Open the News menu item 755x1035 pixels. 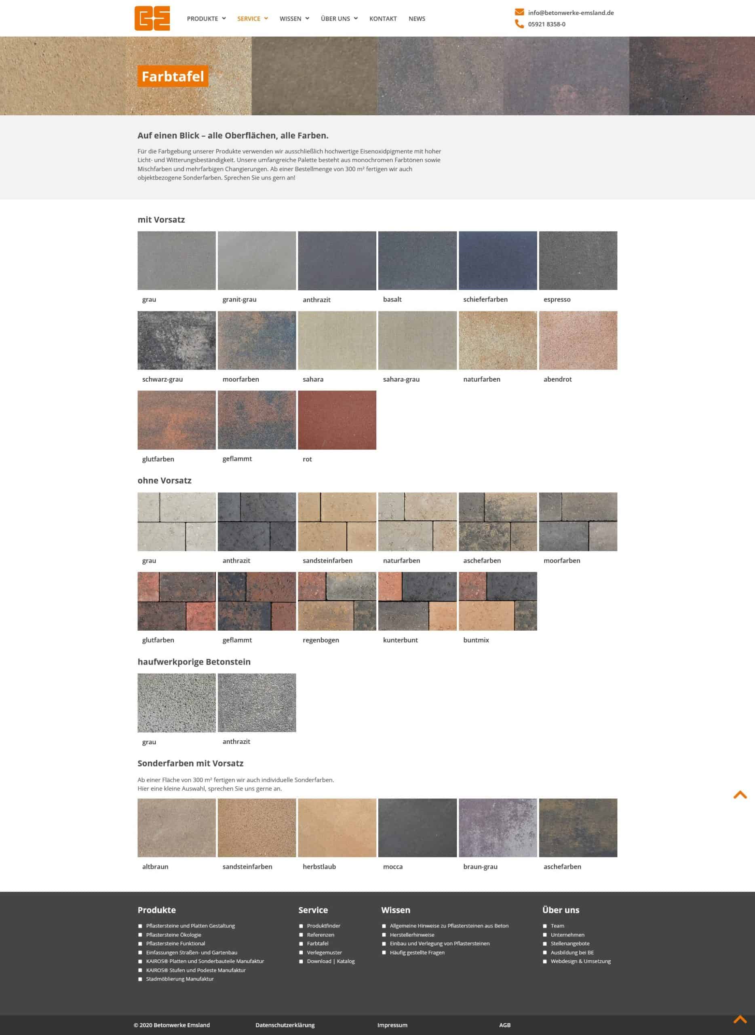417,19
